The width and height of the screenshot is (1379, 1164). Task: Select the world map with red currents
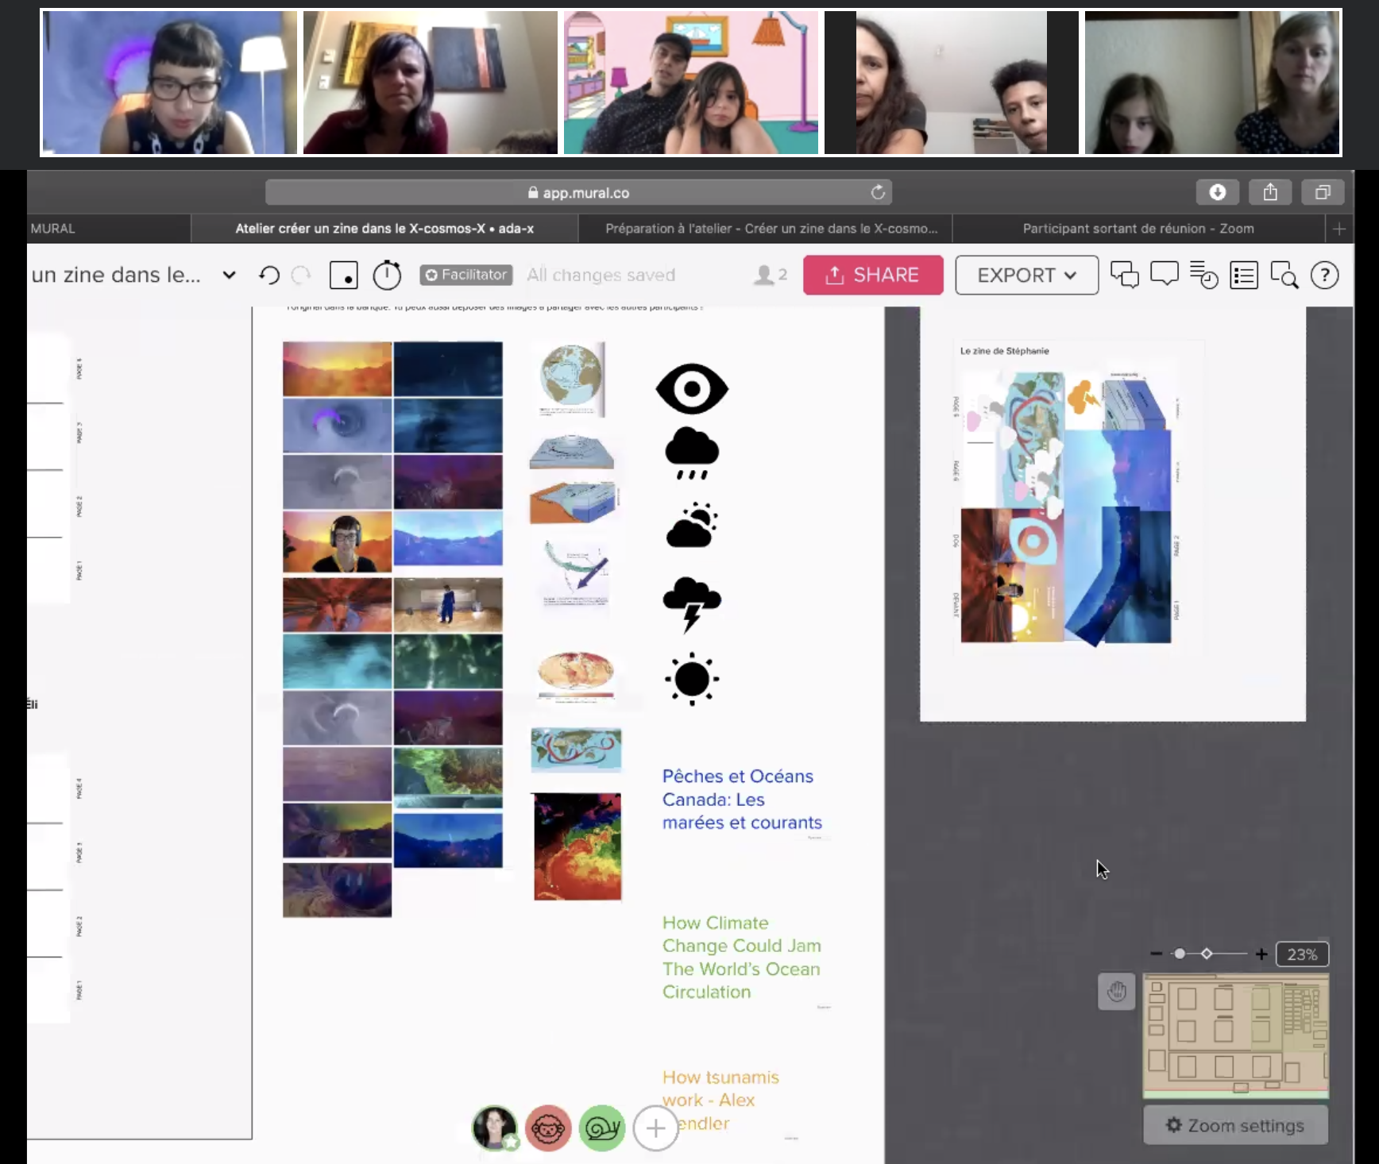(576, 750)
